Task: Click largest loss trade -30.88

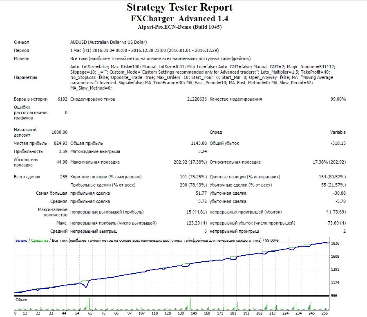Action: (x=339, y=193)
